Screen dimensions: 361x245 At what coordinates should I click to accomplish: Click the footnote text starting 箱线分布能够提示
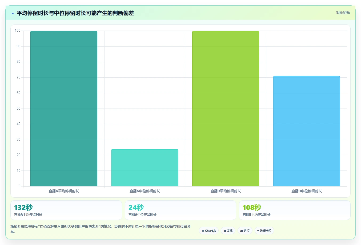[x=101, y=229]
